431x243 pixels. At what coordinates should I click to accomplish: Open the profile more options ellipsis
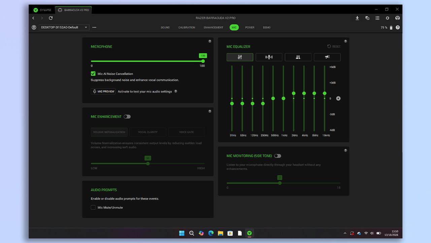94,27
